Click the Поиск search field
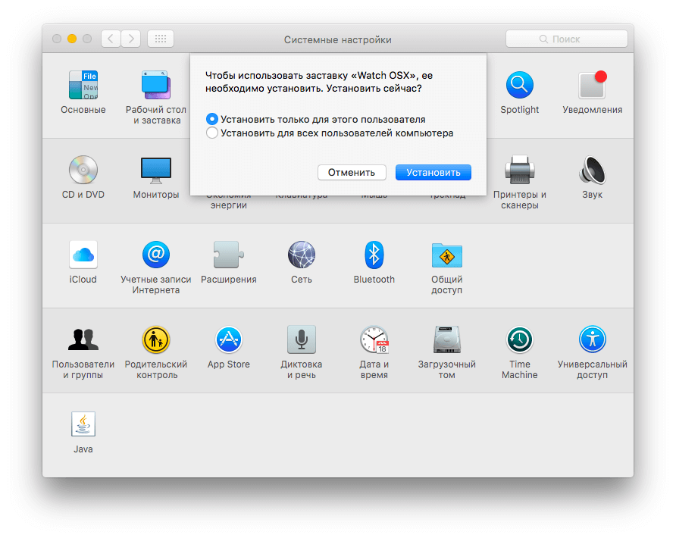Image resolution: width=676 pixels, height=538 pixels. [x=567, y=39]
